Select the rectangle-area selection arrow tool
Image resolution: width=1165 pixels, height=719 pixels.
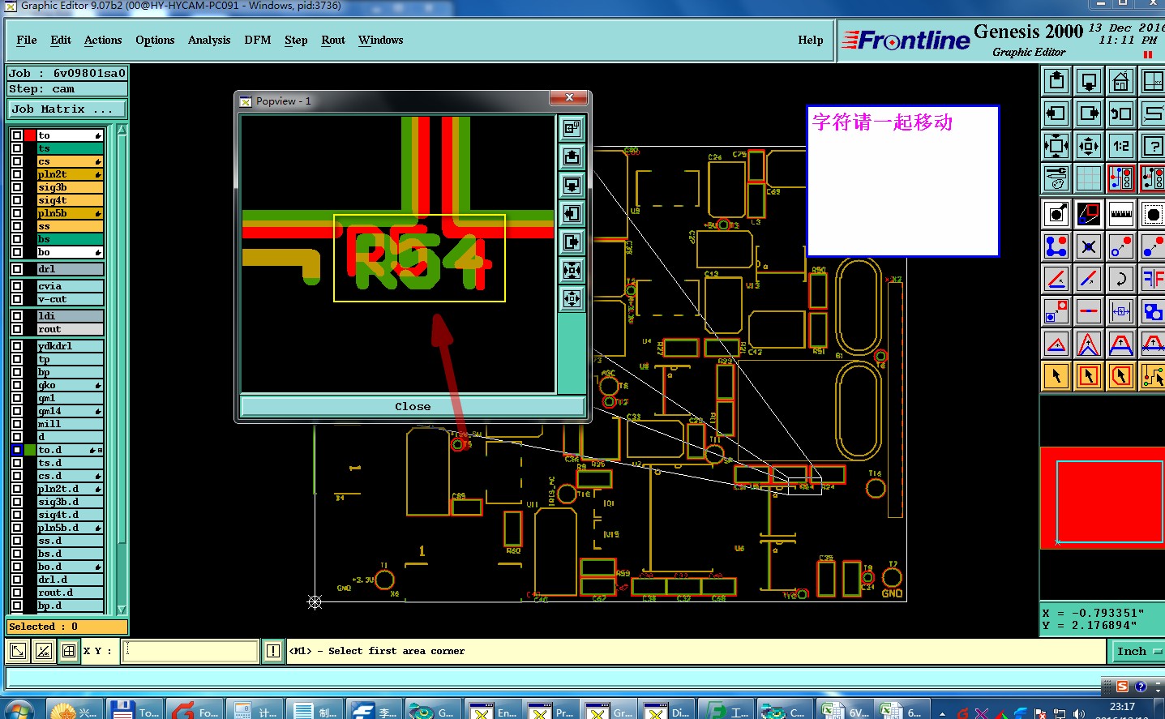[1089, 376]
